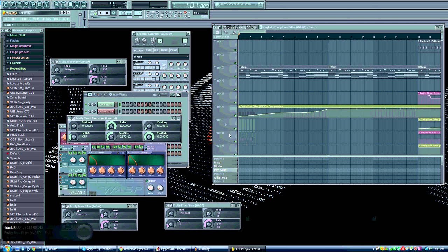Open the FILE menu

6,19
